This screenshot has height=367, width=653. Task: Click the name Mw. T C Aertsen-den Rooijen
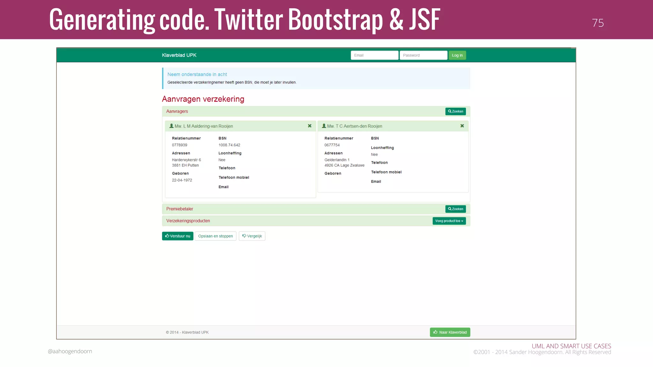(355, 126)
